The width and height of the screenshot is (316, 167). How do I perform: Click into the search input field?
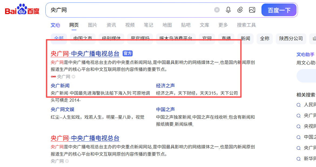[130, 10]
